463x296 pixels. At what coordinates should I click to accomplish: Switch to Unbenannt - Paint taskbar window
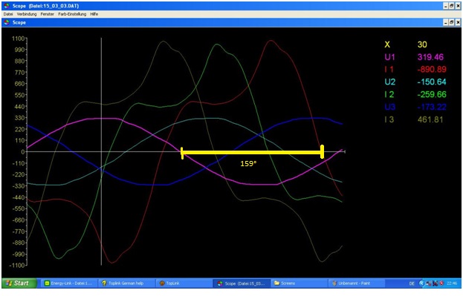pyautogui.click(x=357, y=283)
